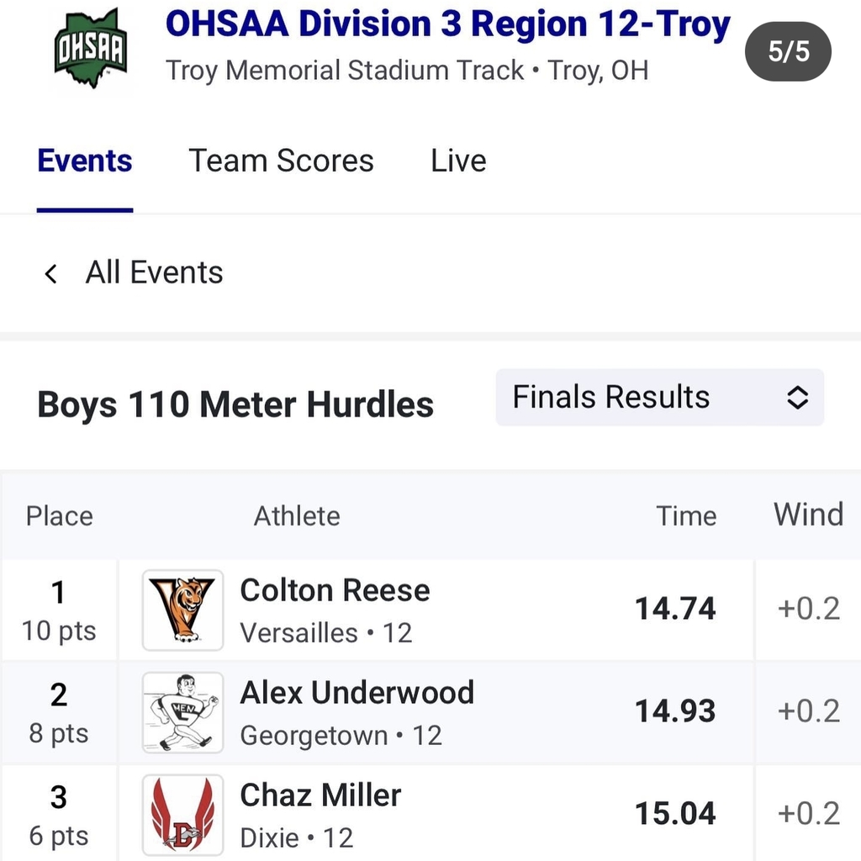Screen dimensions: 861x861
Task: Open Alex Underwood athlete profile
Action: (x=357, y=693)
